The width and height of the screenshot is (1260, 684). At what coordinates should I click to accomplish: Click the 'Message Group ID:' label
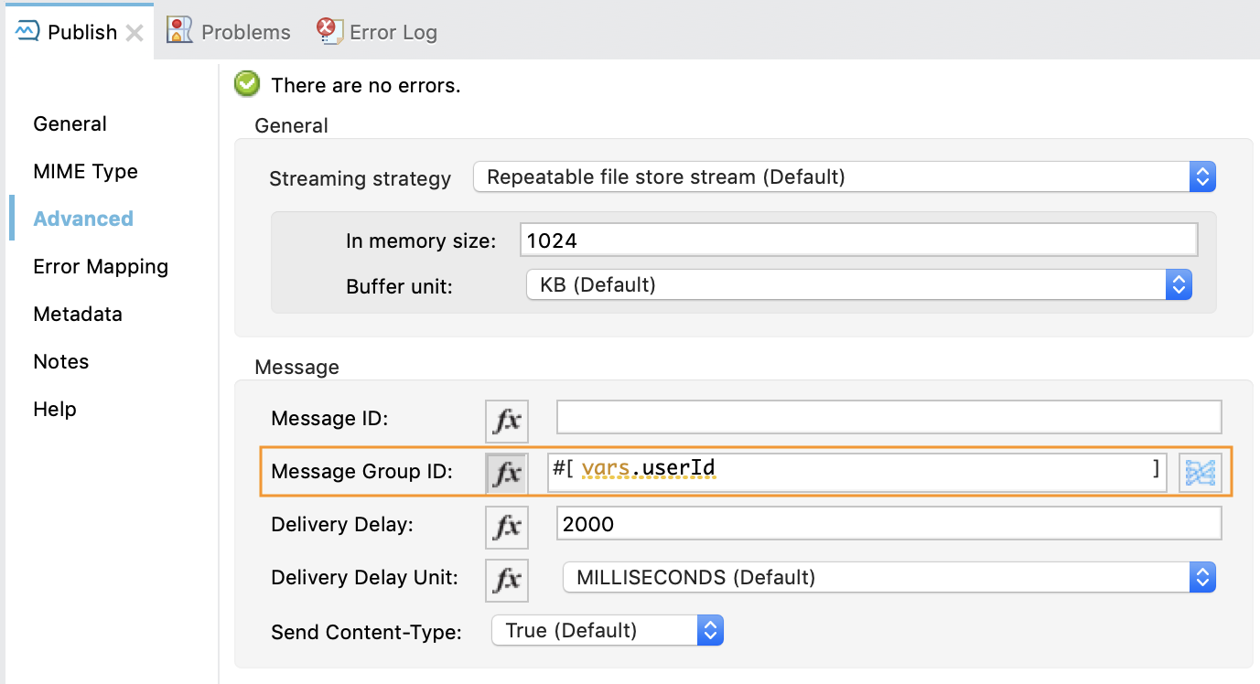pyautogui.click(x=362, y=472)
